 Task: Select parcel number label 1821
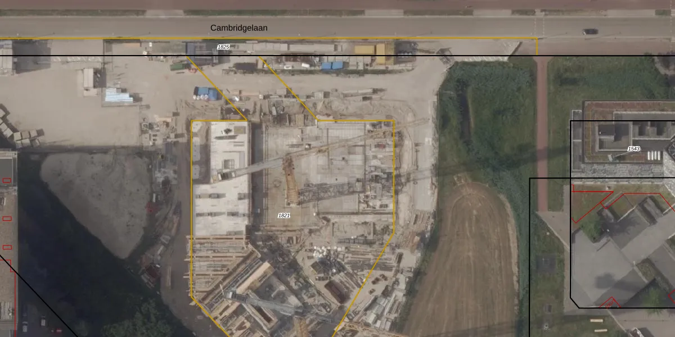pyautogui.click(x=284, y=216)
